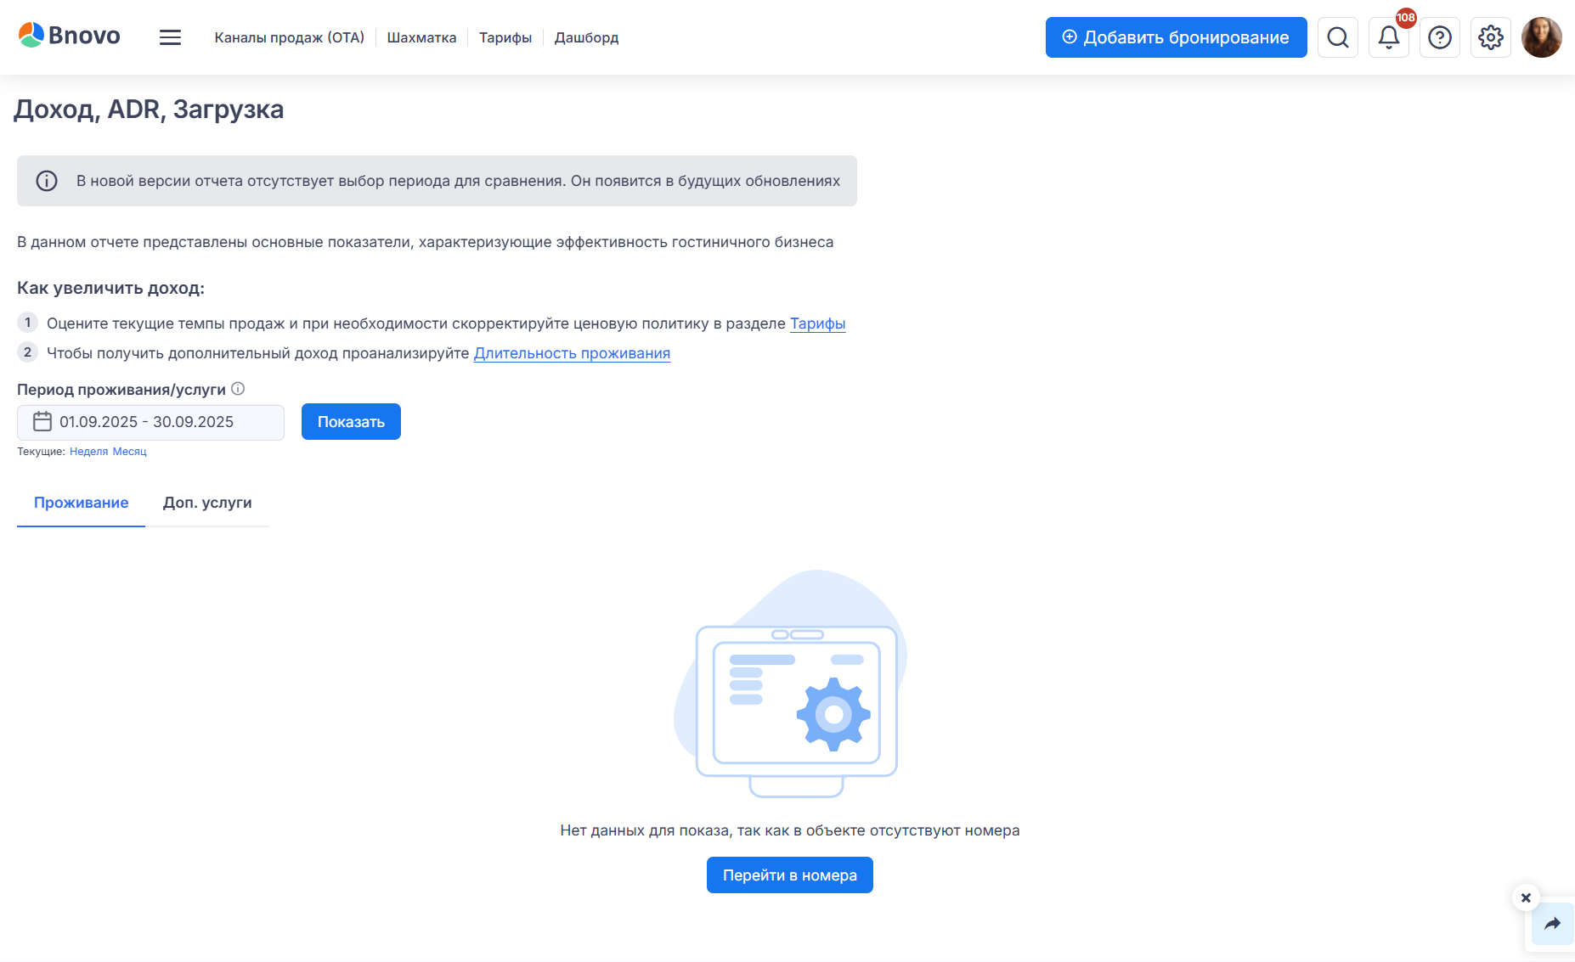Open the help question mark icon
The height and width of the screenshot is (962, 1575).
click(x=1439, y=37)
